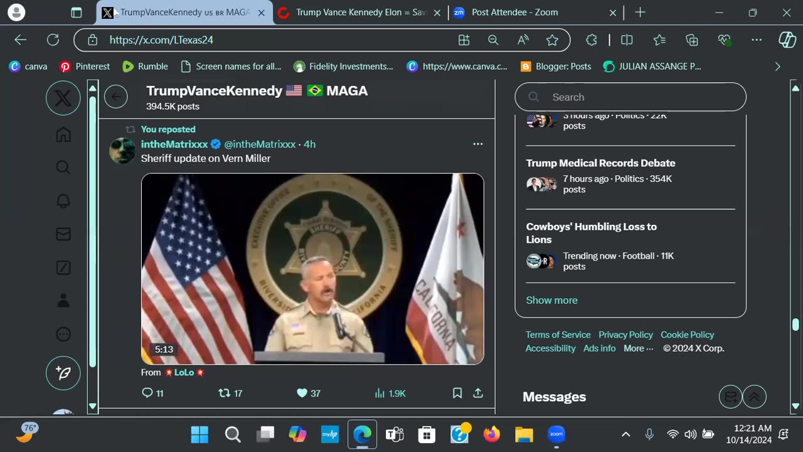The height and width of the screenshot is (452, 803).
Task: Open intheMatrixxx display name link
Action: [x=174, y=144]
